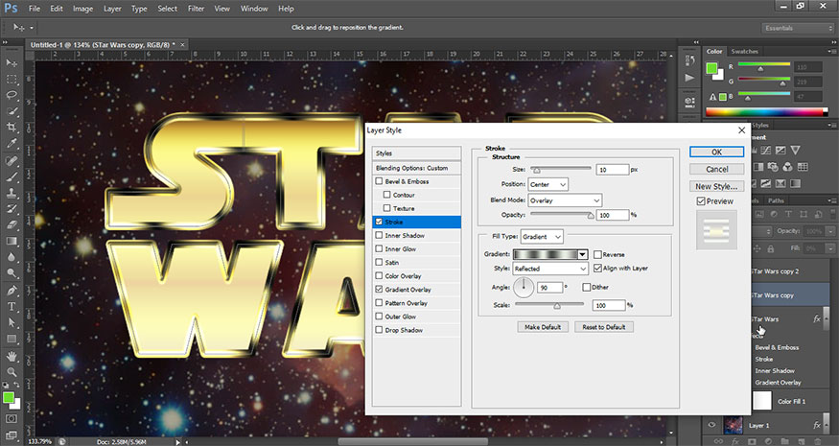Select the Blur tool

tap(12, 257)
